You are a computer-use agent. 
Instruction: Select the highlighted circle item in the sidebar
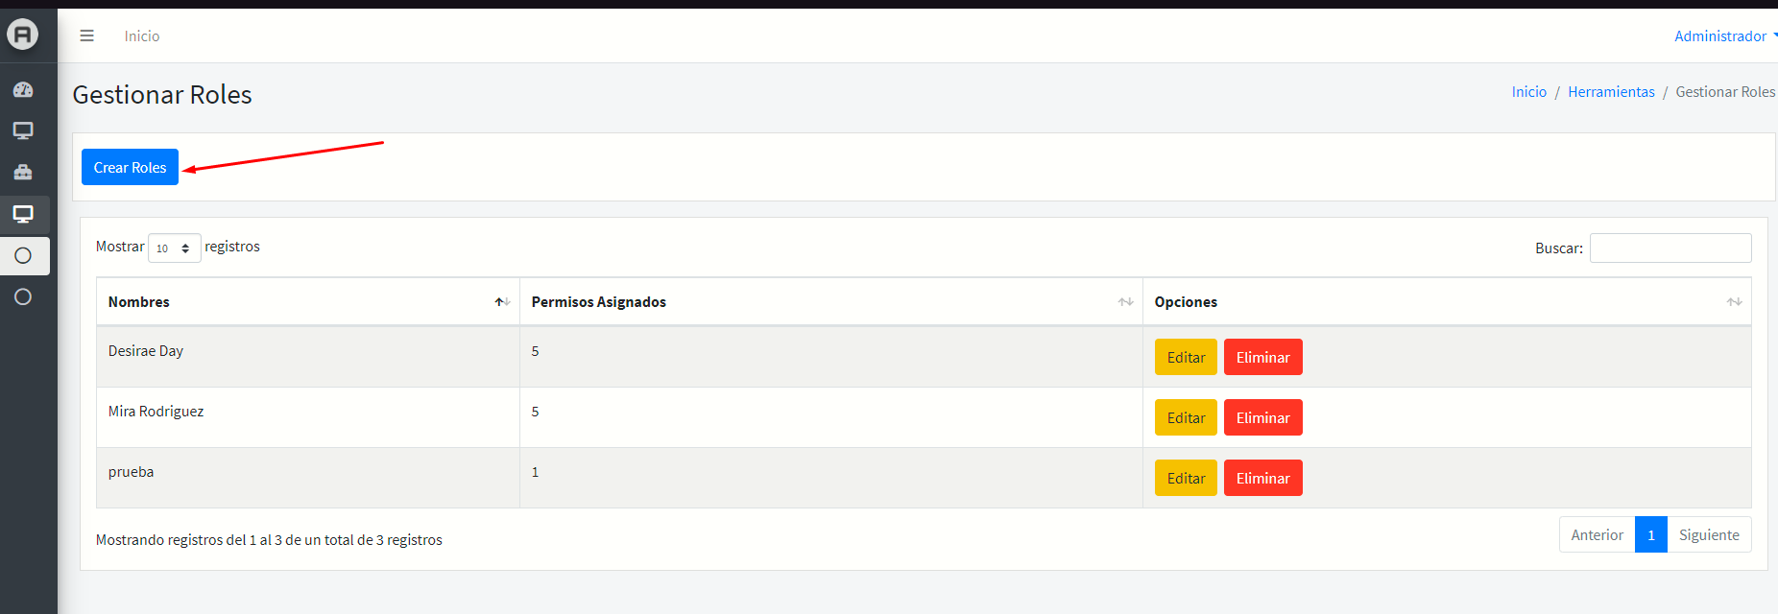[23, 256]
